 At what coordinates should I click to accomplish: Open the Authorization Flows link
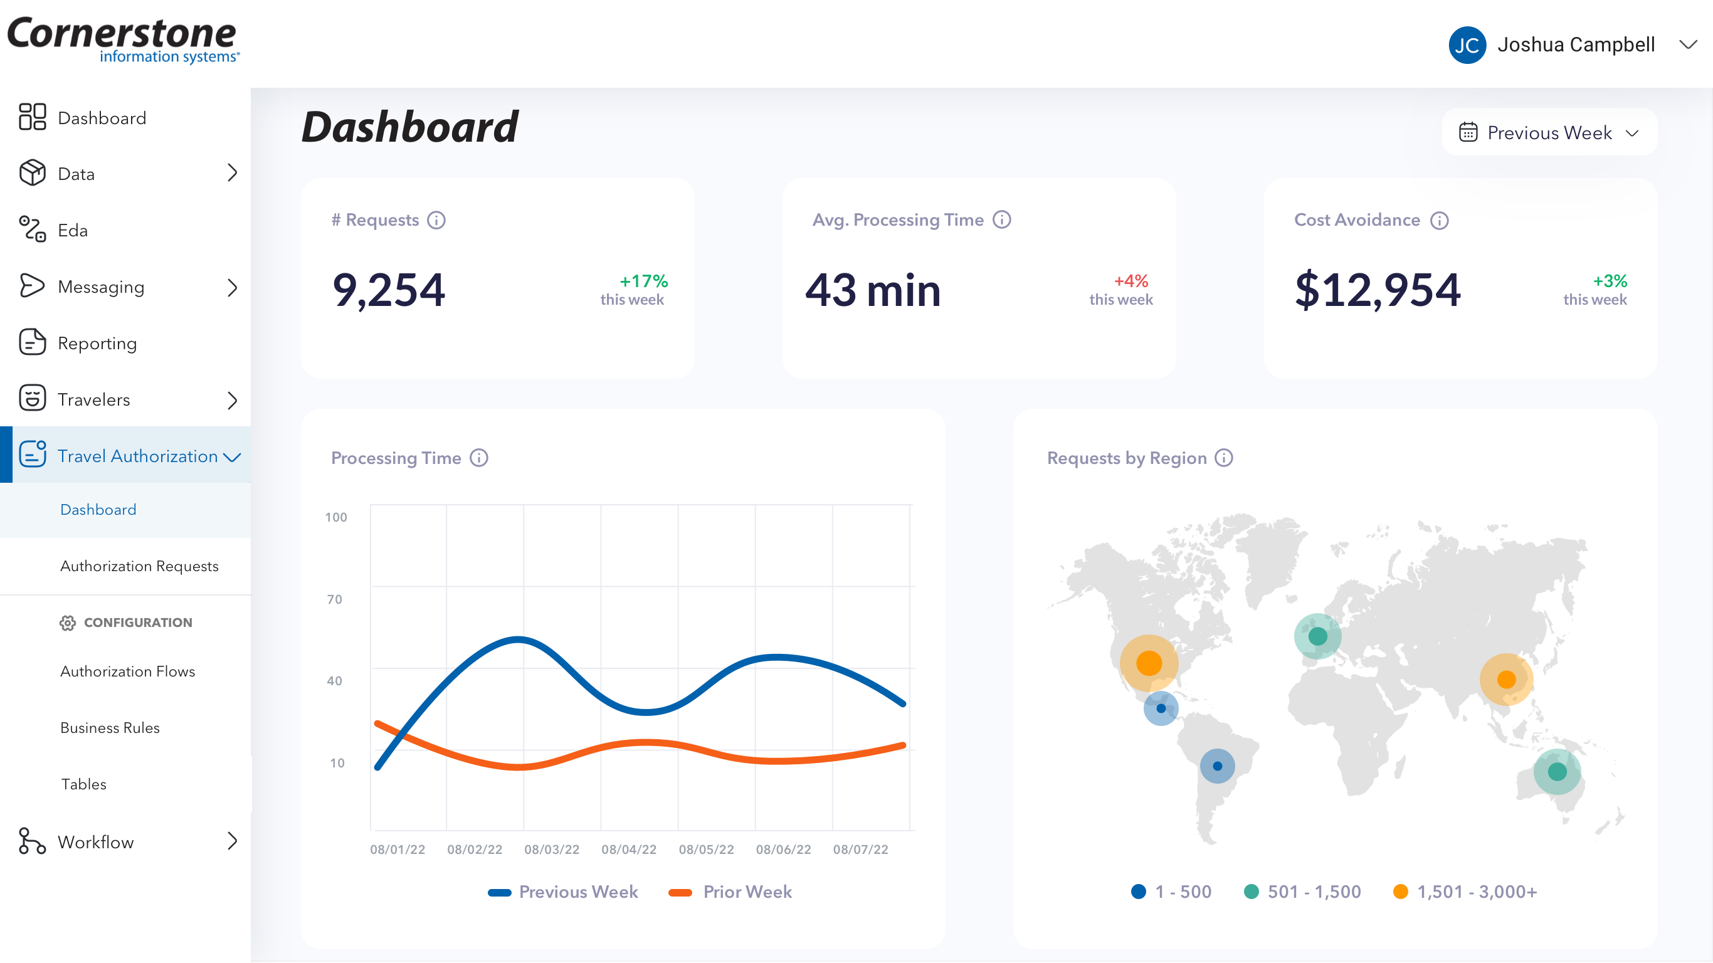tap(128, 671)
